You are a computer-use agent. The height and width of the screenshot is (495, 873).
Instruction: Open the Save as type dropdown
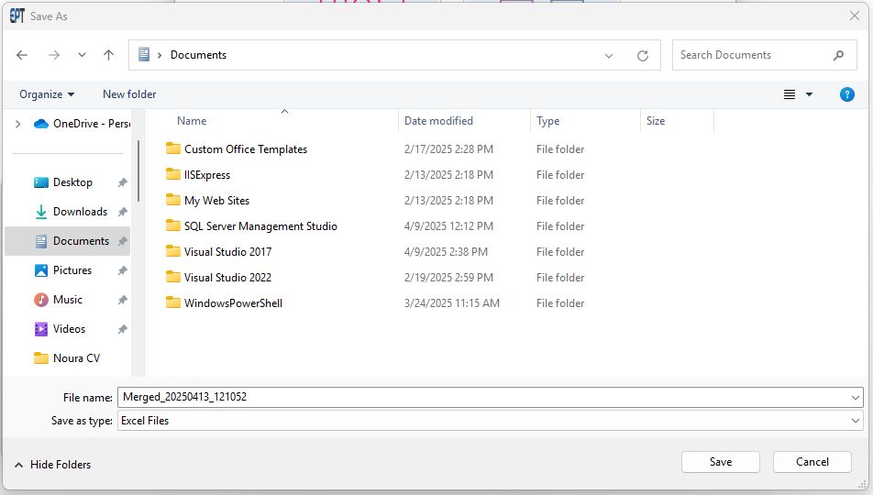click(x=855, y=421)
